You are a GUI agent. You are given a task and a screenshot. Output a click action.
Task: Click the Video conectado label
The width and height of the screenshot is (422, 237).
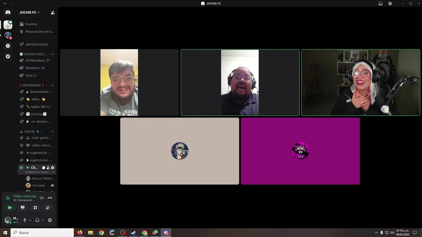coord(25,196)
